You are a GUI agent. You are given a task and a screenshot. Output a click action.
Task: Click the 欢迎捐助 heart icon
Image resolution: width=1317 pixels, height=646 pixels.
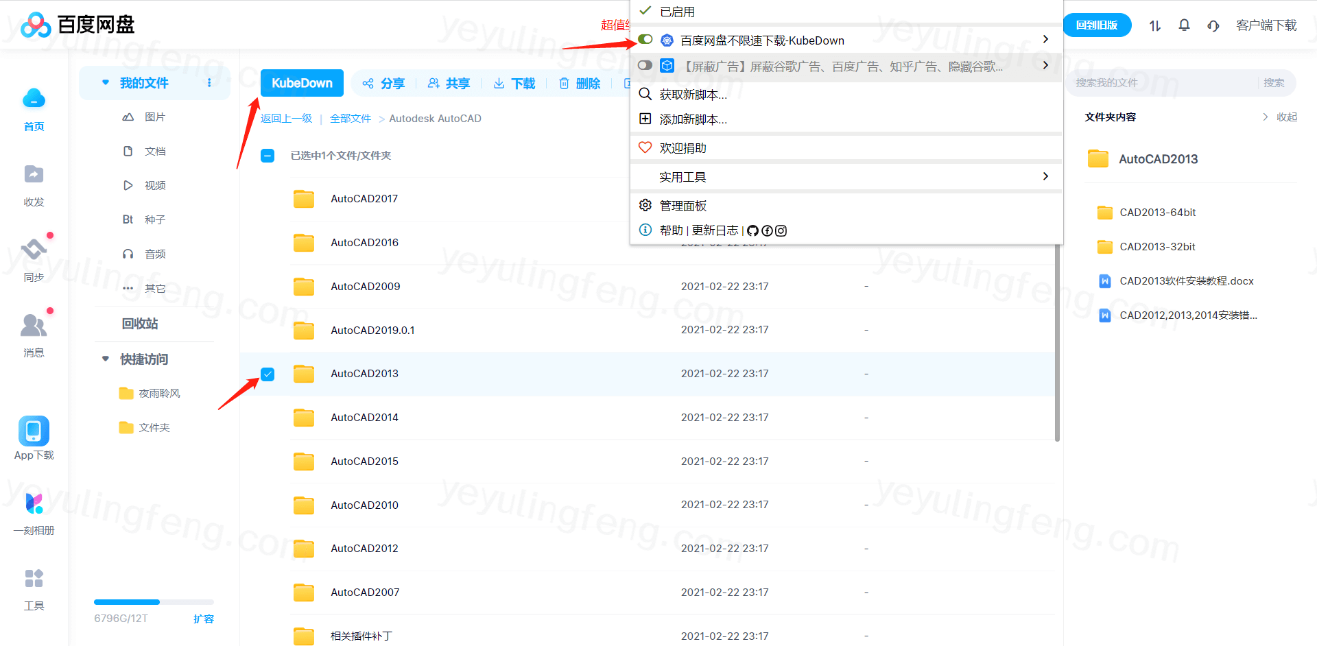645,147
